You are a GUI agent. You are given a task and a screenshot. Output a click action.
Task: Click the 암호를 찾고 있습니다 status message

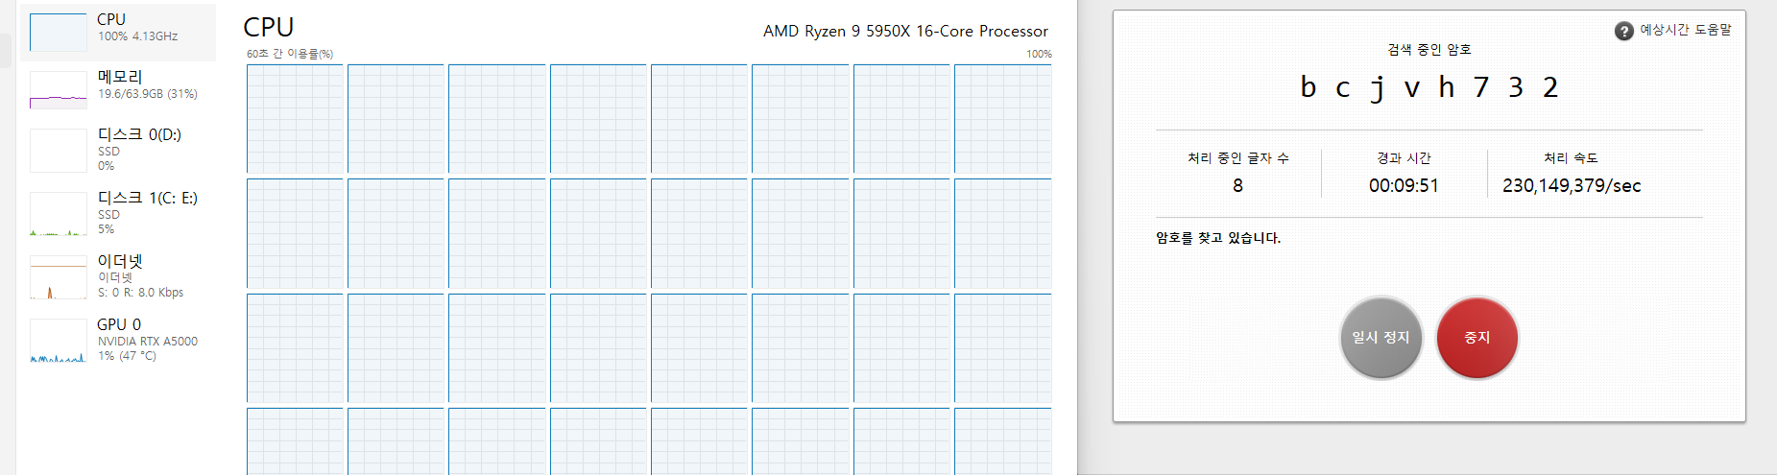click(x=1217, y=238)
